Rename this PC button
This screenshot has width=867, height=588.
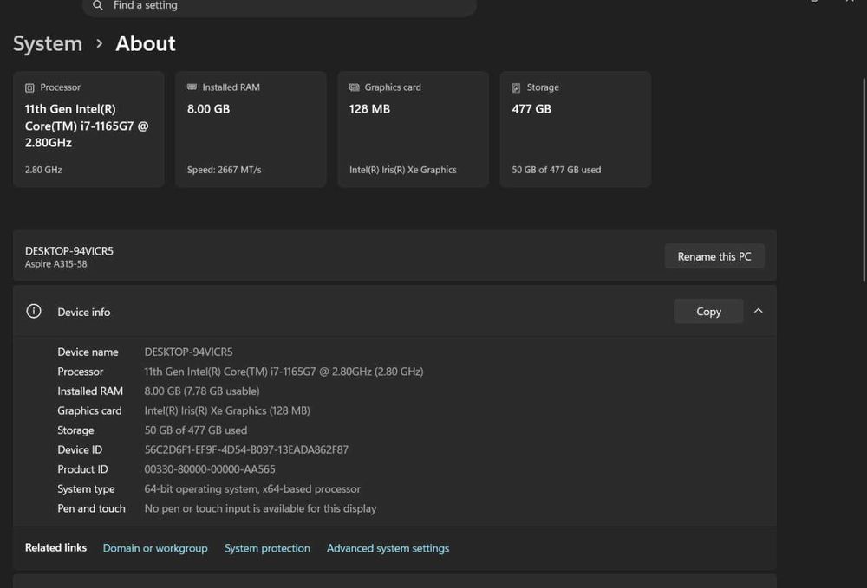(x=714, y=256)
